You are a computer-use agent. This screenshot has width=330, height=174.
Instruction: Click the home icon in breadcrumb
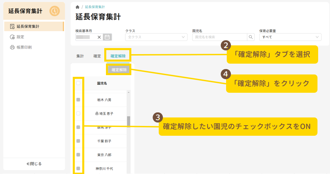coord(78,7)
